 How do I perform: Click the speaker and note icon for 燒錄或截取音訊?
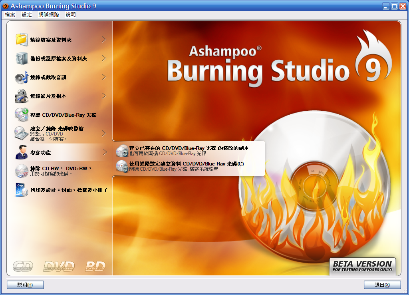pos(22,77)
